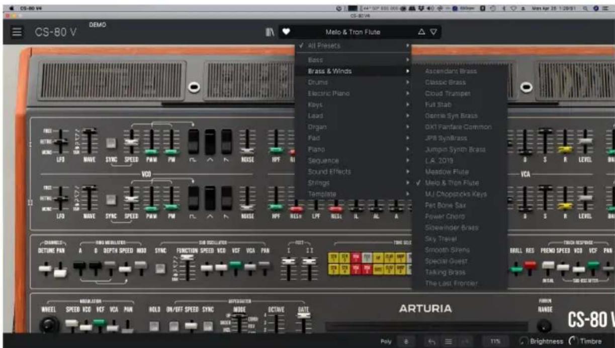Image resolution: width=615 pixels, height=348 pixels.
Task: Click the Melo & Tron Flute preset name field
Action: [x=353, y=32]
